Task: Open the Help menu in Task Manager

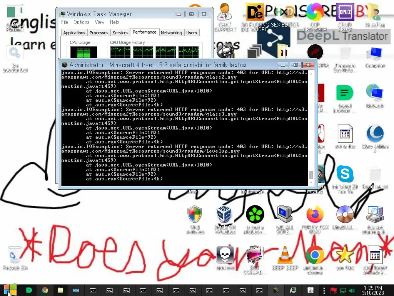Action: (x=114, y=22)
